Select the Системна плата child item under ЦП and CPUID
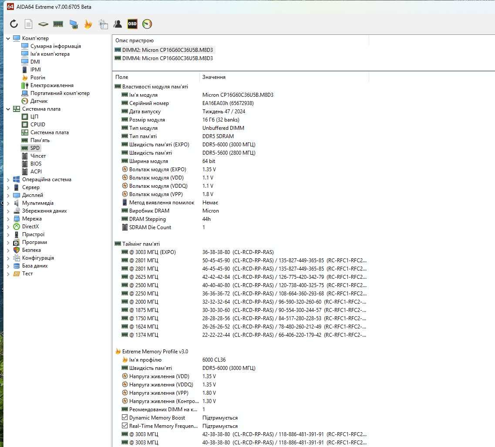495x447 pixels. 50,132
